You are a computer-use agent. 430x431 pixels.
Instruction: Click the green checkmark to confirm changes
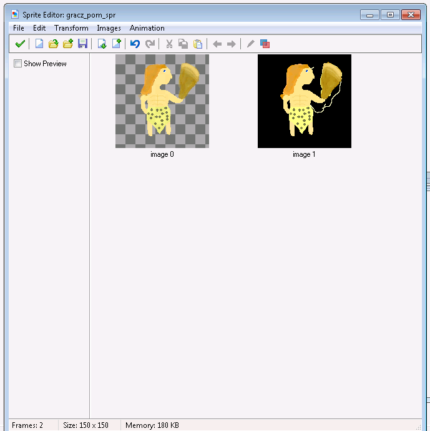click(20, 44)
